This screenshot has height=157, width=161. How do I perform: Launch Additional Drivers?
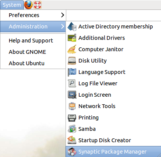click(x=114, y=38)
